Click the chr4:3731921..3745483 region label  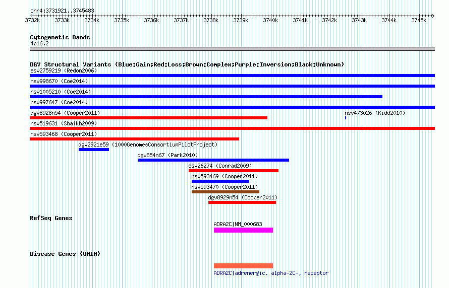coord(62,11)
